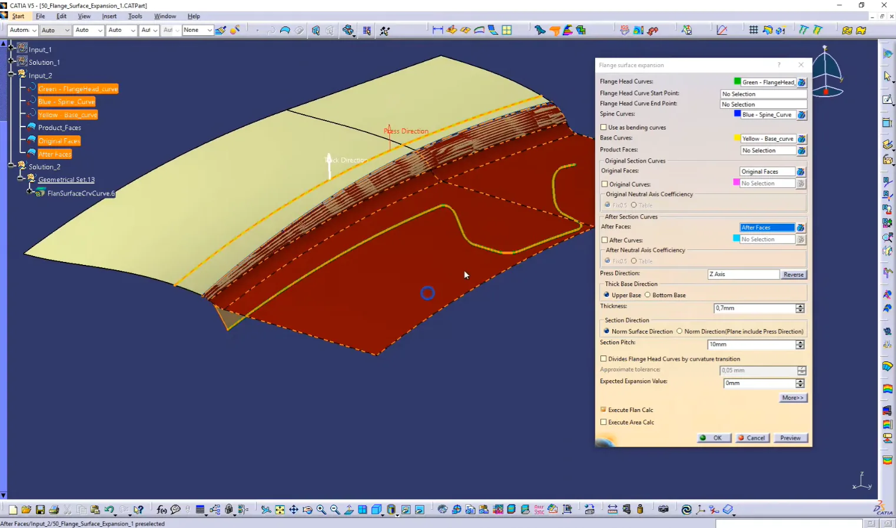This screenshot has width=896, height=528.
Task: Select Norm Direction (Plane include Press Direction) radio
Action: click(679, 331)
